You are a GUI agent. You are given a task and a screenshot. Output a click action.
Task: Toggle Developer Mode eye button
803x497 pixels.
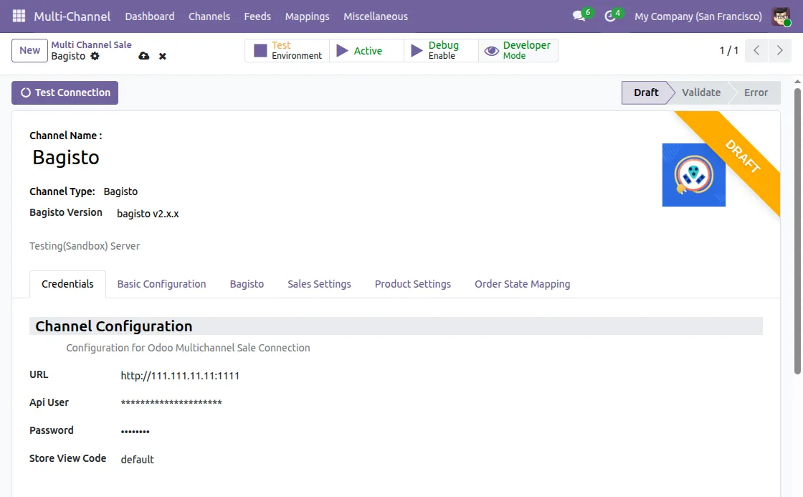coord(518,51)
